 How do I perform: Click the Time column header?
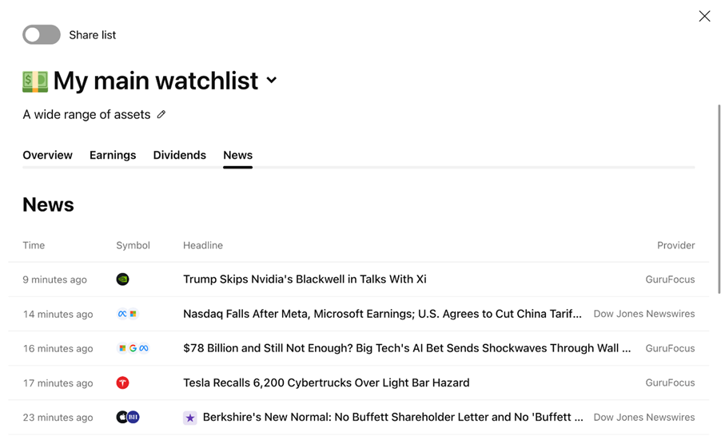[x=34, y=245]
